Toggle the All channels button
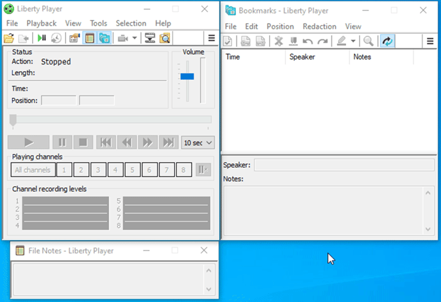Viewport: 441px width, 302px height. click(33, 170)
